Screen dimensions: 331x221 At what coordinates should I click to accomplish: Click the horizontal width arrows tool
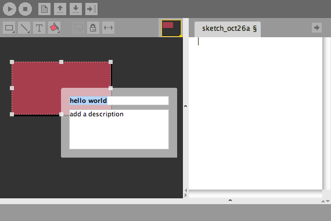coord(108,28)
